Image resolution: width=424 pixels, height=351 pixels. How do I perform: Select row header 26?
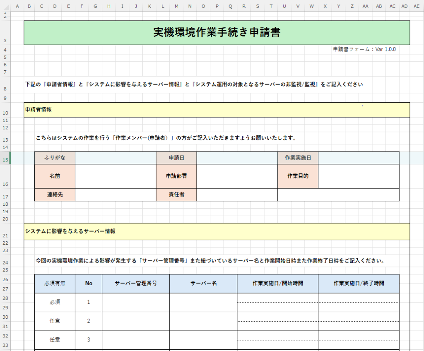pyautogui.click(x=5, y=280)
